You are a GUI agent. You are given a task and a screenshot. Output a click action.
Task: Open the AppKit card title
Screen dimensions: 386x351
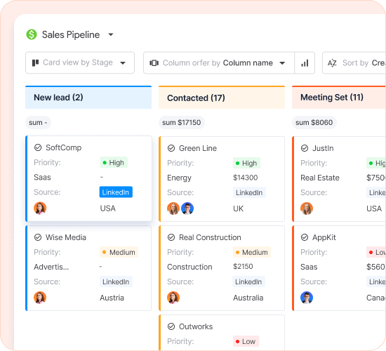[324, 237]
